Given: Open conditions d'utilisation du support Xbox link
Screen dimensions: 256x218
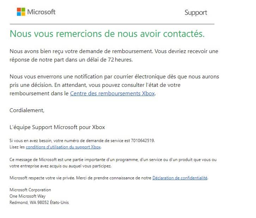Looking at the screenshot, I should (x=63, y=147).
